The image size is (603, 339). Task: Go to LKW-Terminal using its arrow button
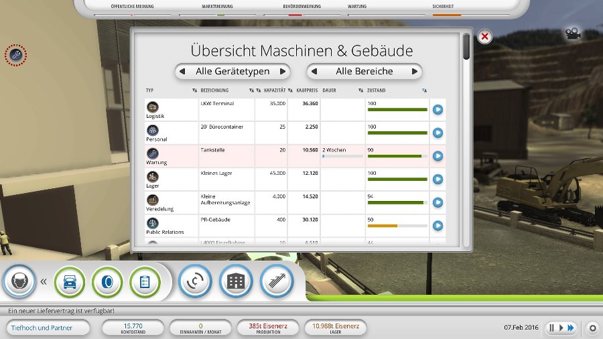click(438, 109)
